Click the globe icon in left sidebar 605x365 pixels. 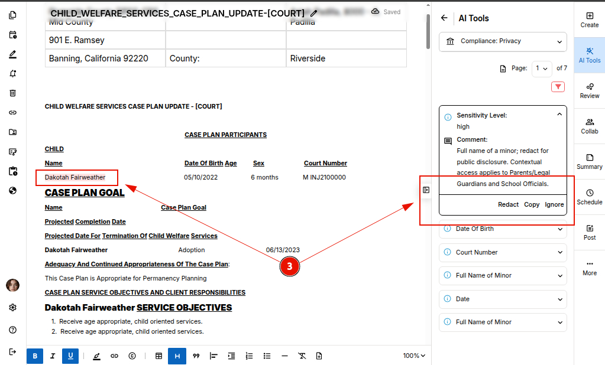tap(12, 190)
